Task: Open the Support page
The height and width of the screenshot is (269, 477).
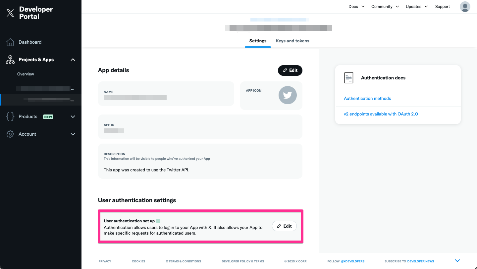Action: pos(443,7)
